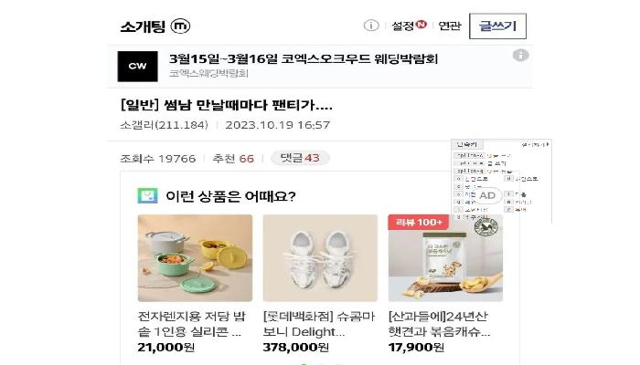Select the 연관 related galleries link
640x365 pixels.
[450, 26]
